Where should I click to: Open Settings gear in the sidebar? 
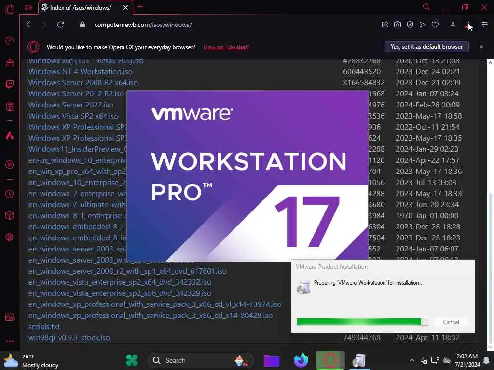click(10, 237)
